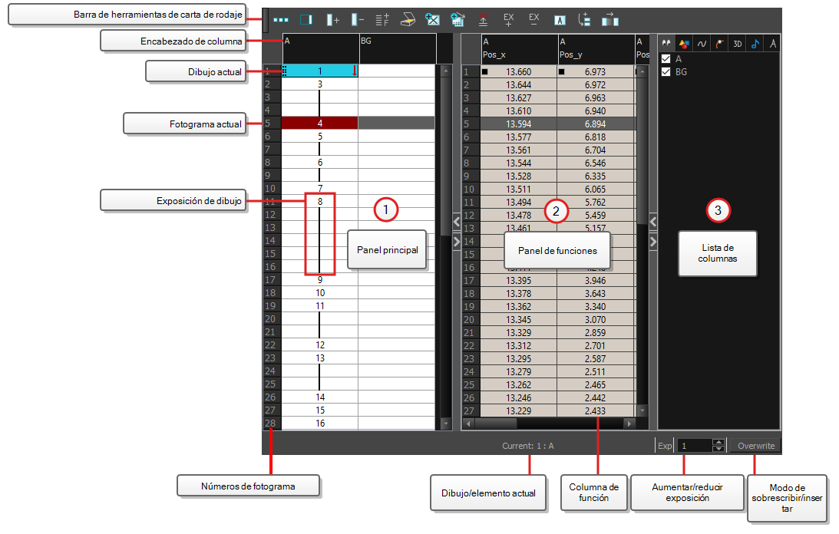Screen dimensions: 839x534
Task: Click the Delete Columns toolbar icon
Action: (x=358, y=21)
